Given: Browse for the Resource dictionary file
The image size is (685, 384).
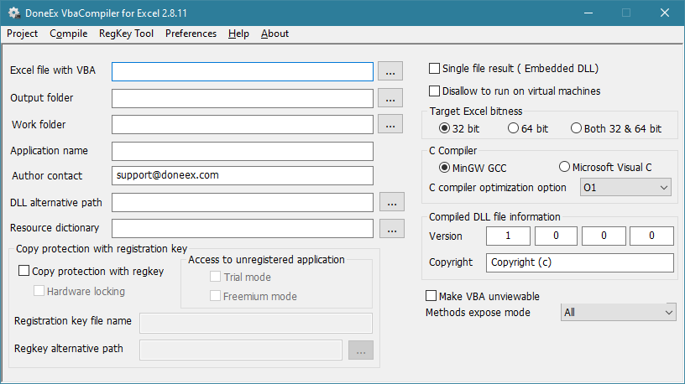Looking at the screenshot, I should tap(392, 229).
